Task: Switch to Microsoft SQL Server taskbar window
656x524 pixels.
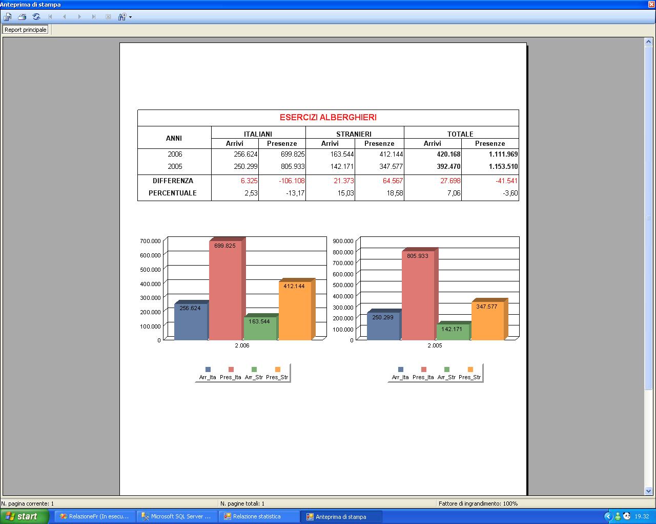Action: click(177, 516)
